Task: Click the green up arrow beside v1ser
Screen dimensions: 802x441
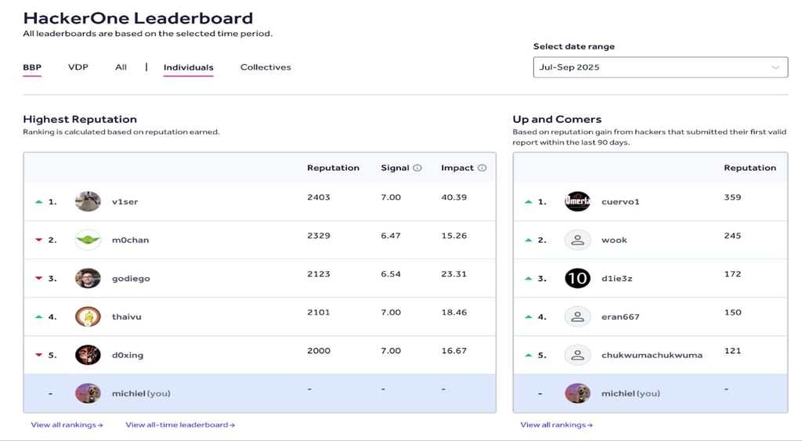Action: point(38,201)
